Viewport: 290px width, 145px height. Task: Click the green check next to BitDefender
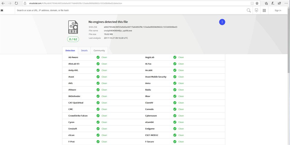point(98,96)
